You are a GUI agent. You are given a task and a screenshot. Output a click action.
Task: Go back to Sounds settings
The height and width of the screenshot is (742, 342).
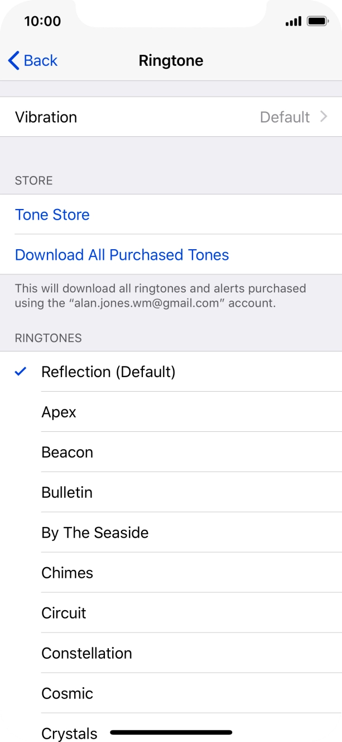point(32,60)
